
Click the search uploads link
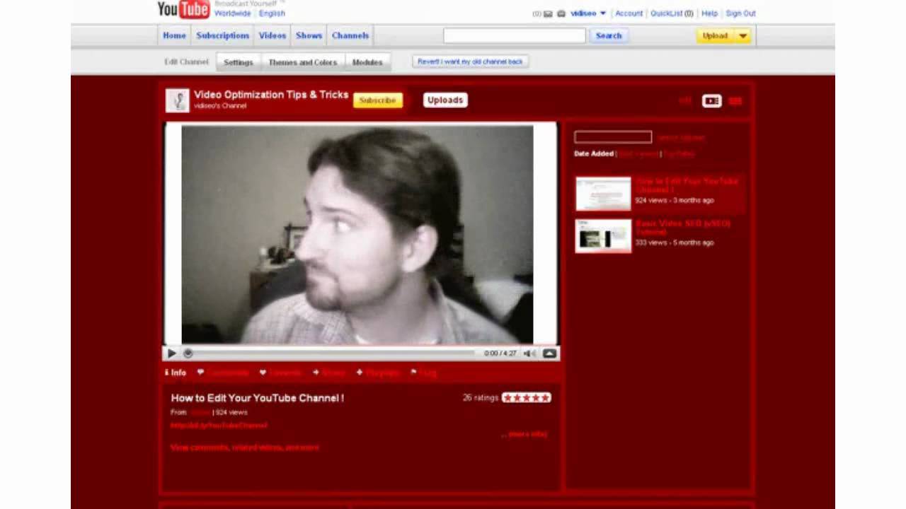(681, 138)
